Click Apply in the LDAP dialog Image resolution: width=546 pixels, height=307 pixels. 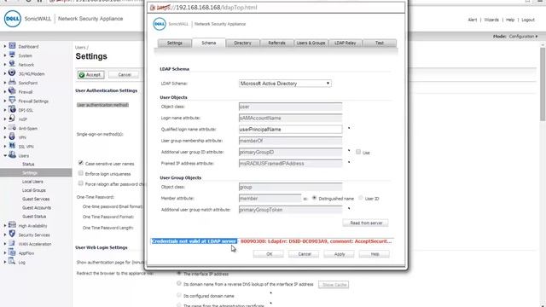coord(340,254)
